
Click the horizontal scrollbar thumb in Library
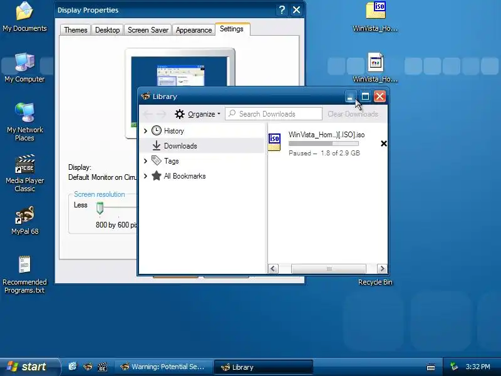[x=328, y=269]
